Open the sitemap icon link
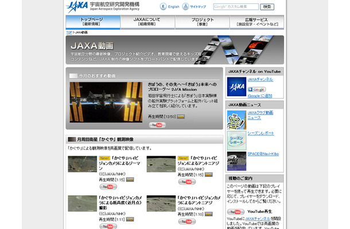This screenshot has height=229, width=350. [x=185, y=6]
